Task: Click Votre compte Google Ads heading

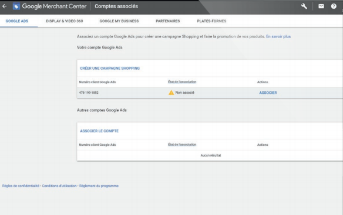Action: coord(99,47)
